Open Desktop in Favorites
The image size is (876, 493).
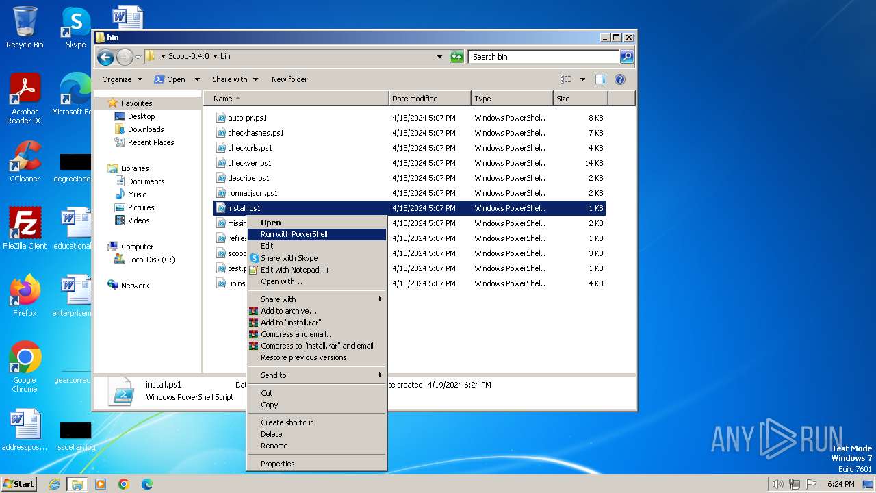click(x=141, y=116)
